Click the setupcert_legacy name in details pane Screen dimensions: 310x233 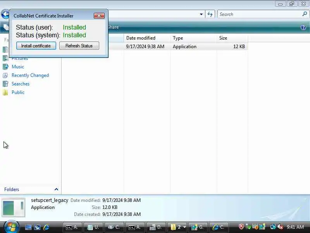coord(50,200)
